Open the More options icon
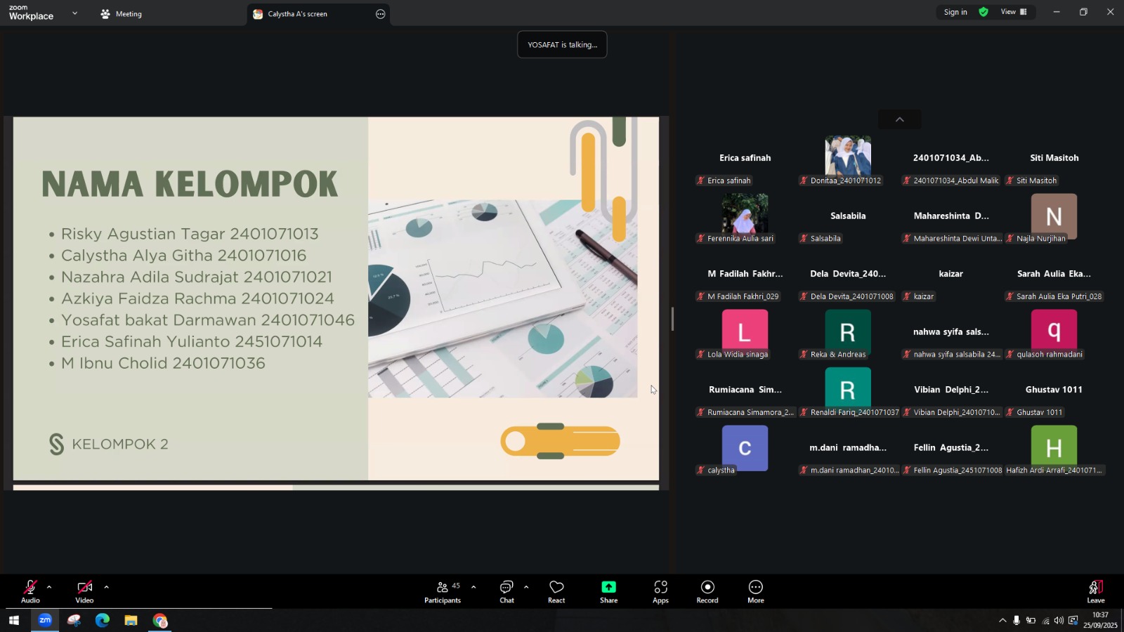The height and width of the screenshot is (632, 1124). [x=755, y=588]
